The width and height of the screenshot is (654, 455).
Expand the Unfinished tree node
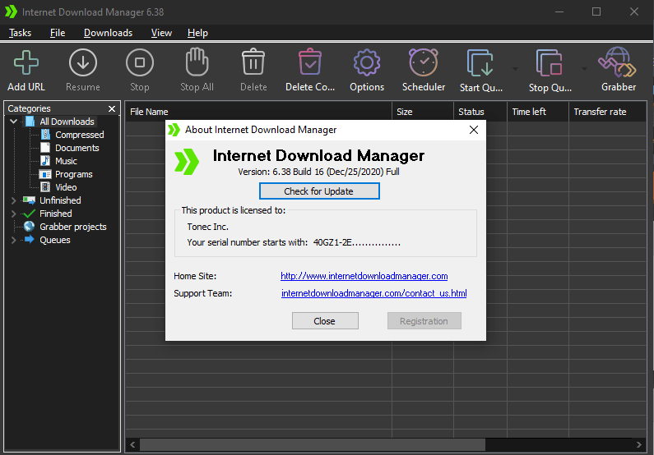[x=13, y=200]
